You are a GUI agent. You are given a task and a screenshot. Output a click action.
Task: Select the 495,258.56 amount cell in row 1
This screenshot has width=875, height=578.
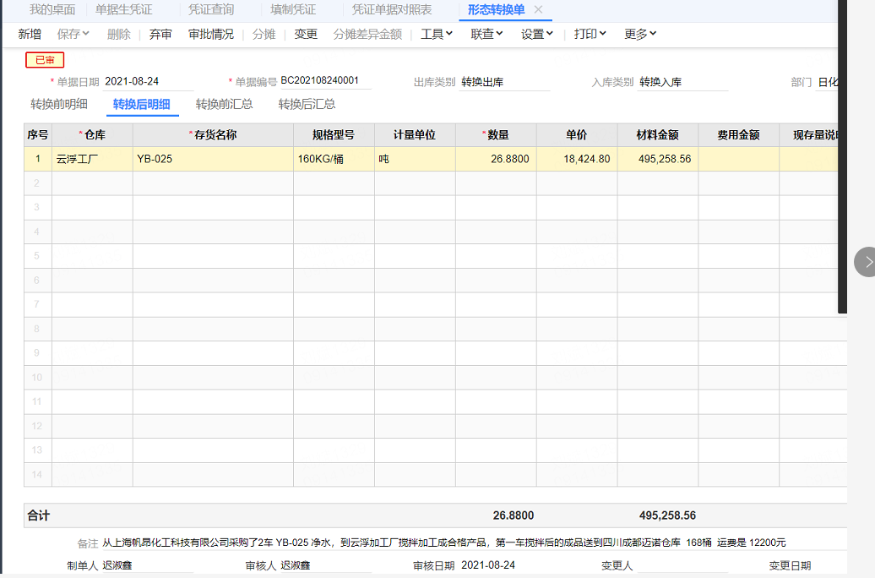click(x=657, y=159)
